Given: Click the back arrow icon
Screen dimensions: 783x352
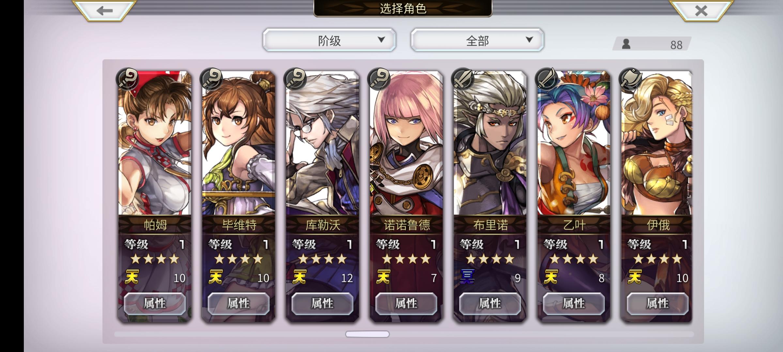Looking at the screenshot, I should click(104, 10).
